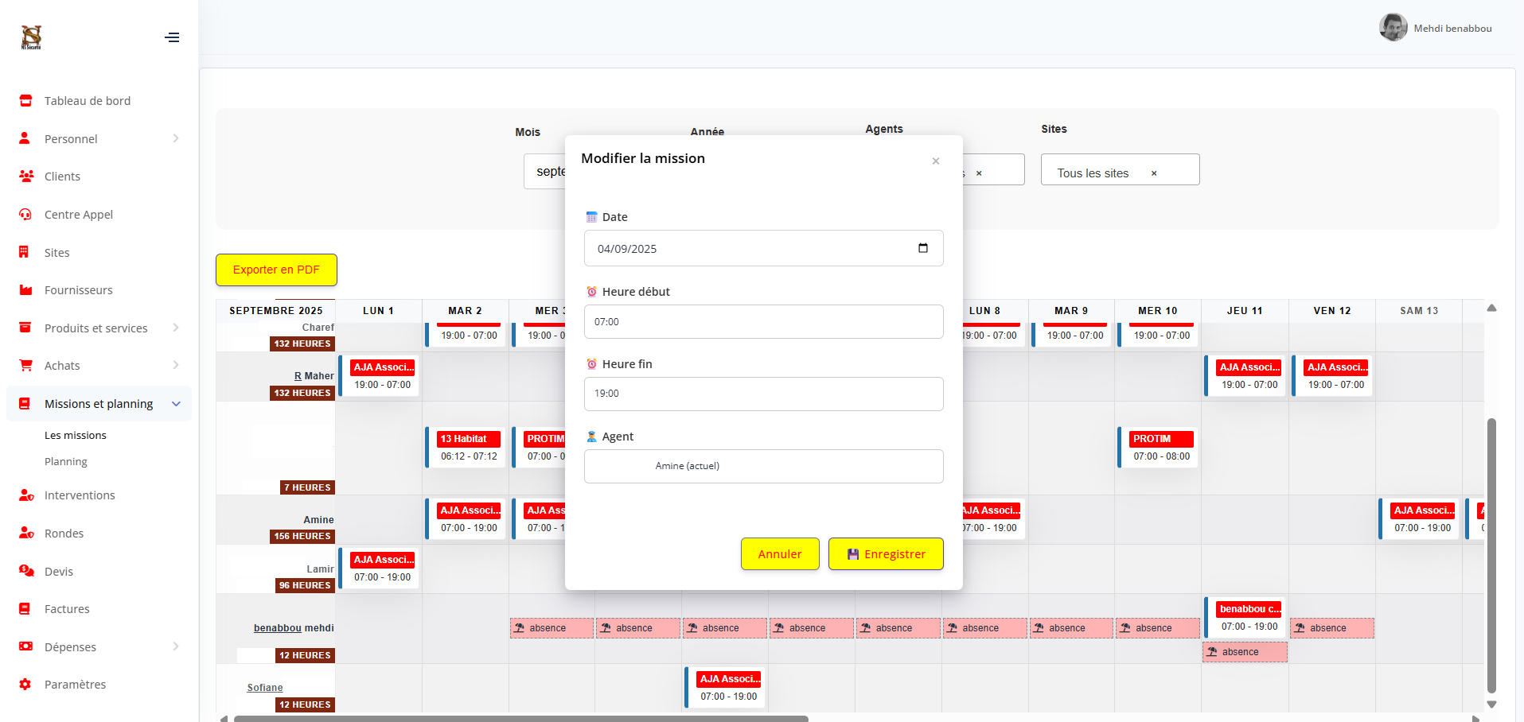Expand the Produits et services submenu
This screenshot has height=722, width=1524.
tap(176, 328)
